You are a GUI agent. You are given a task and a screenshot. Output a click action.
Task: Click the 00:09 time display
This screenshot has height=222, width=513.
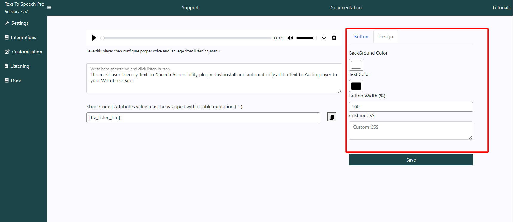click(x=279, y=38)
